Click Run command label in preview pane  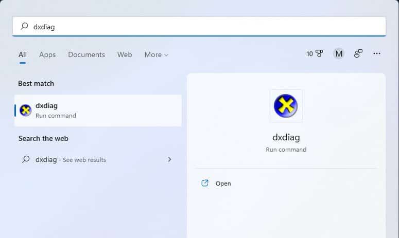tap(286, 150)
